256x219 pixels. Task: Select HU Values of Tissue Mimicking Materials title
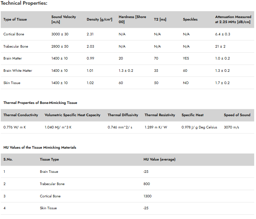click(x=40, y=148)
